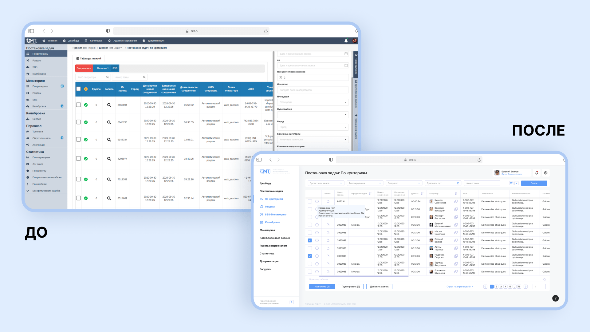This screenshot has width=590, height=332.
Task: Click the sort arrows on the Оператор column
Action: (456, 194)
